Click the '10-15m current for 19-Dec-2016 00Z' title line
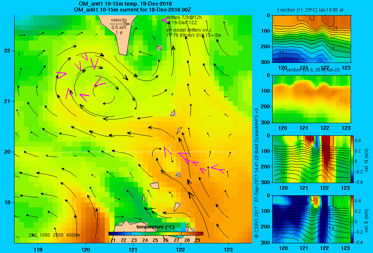The image size is (373, 253). [x=132, y=10]
